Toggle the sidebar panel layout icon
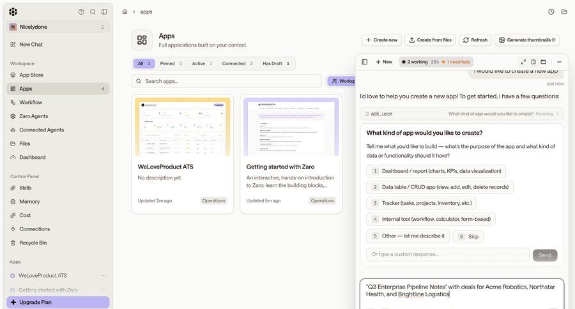The image size is (575, 309). tap(104, 11)
